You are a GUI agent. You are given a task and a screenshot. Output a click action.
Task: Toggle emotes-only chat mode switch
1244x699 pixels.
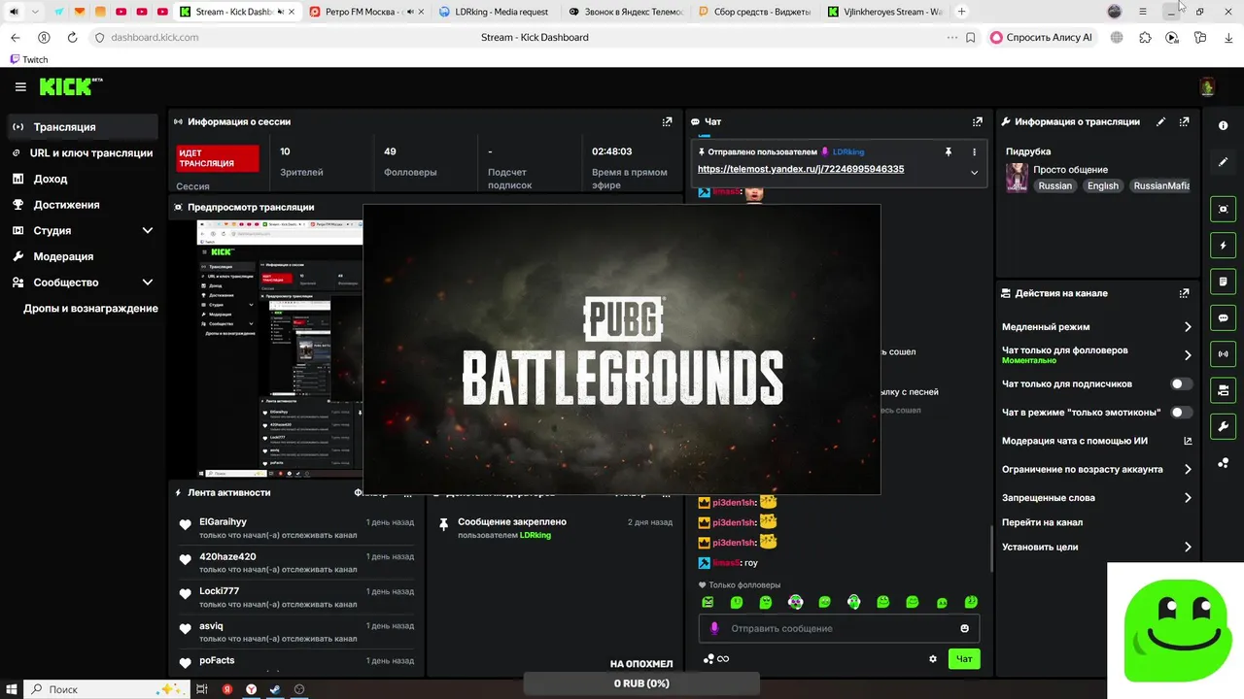click(1182, 413)
